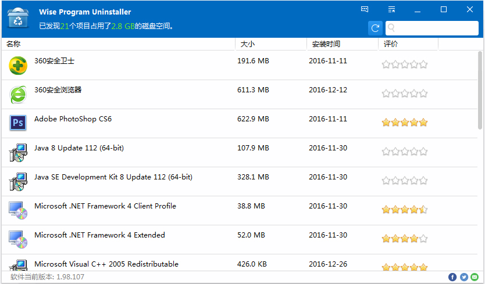Click the 52.0 MB size cell
The height and width of the screenshot is (284, 485).
tap(251, 235)
